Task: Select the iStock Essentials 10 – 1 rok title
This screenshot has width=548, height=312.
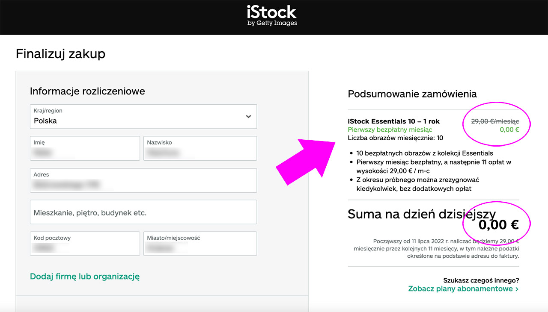Action: (394, 121)
